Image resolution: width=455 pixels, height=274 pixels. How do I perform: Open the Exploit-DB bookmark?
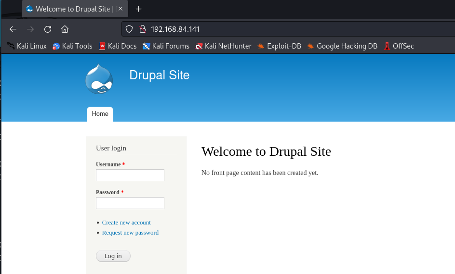280,46
